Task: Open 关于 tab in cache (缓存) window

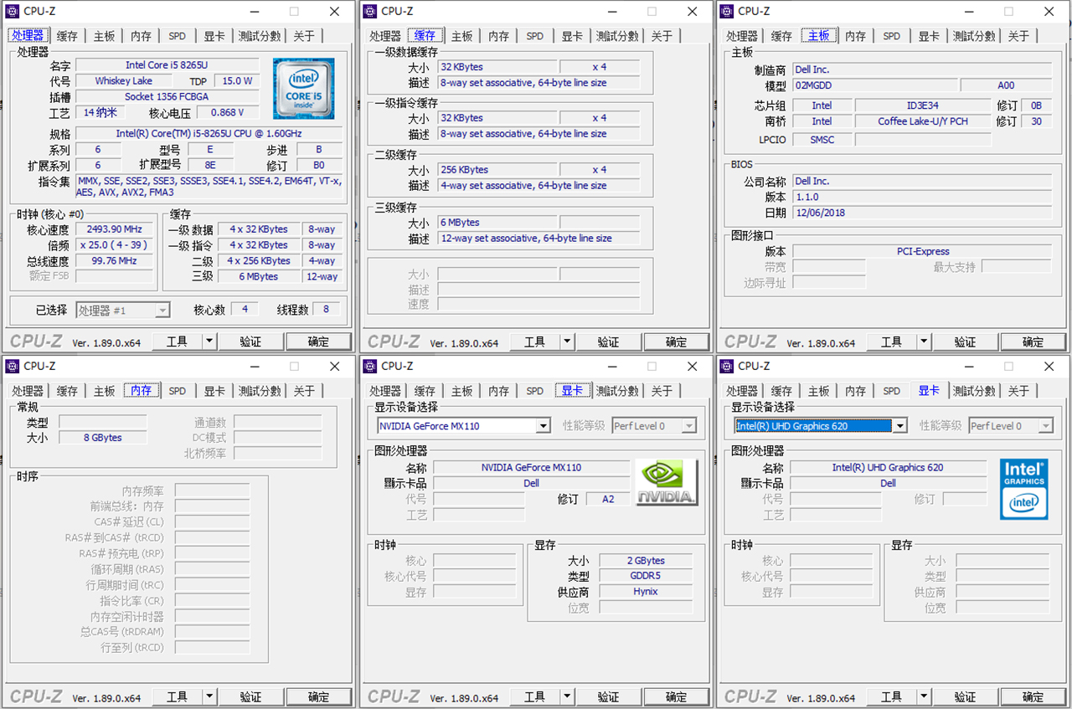Action: pyautogui.click(x=662, y=36)
